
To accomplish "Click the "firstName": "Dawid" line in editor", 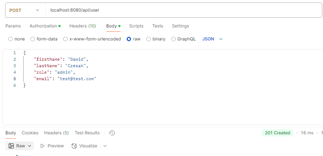I will pos(61,59).
